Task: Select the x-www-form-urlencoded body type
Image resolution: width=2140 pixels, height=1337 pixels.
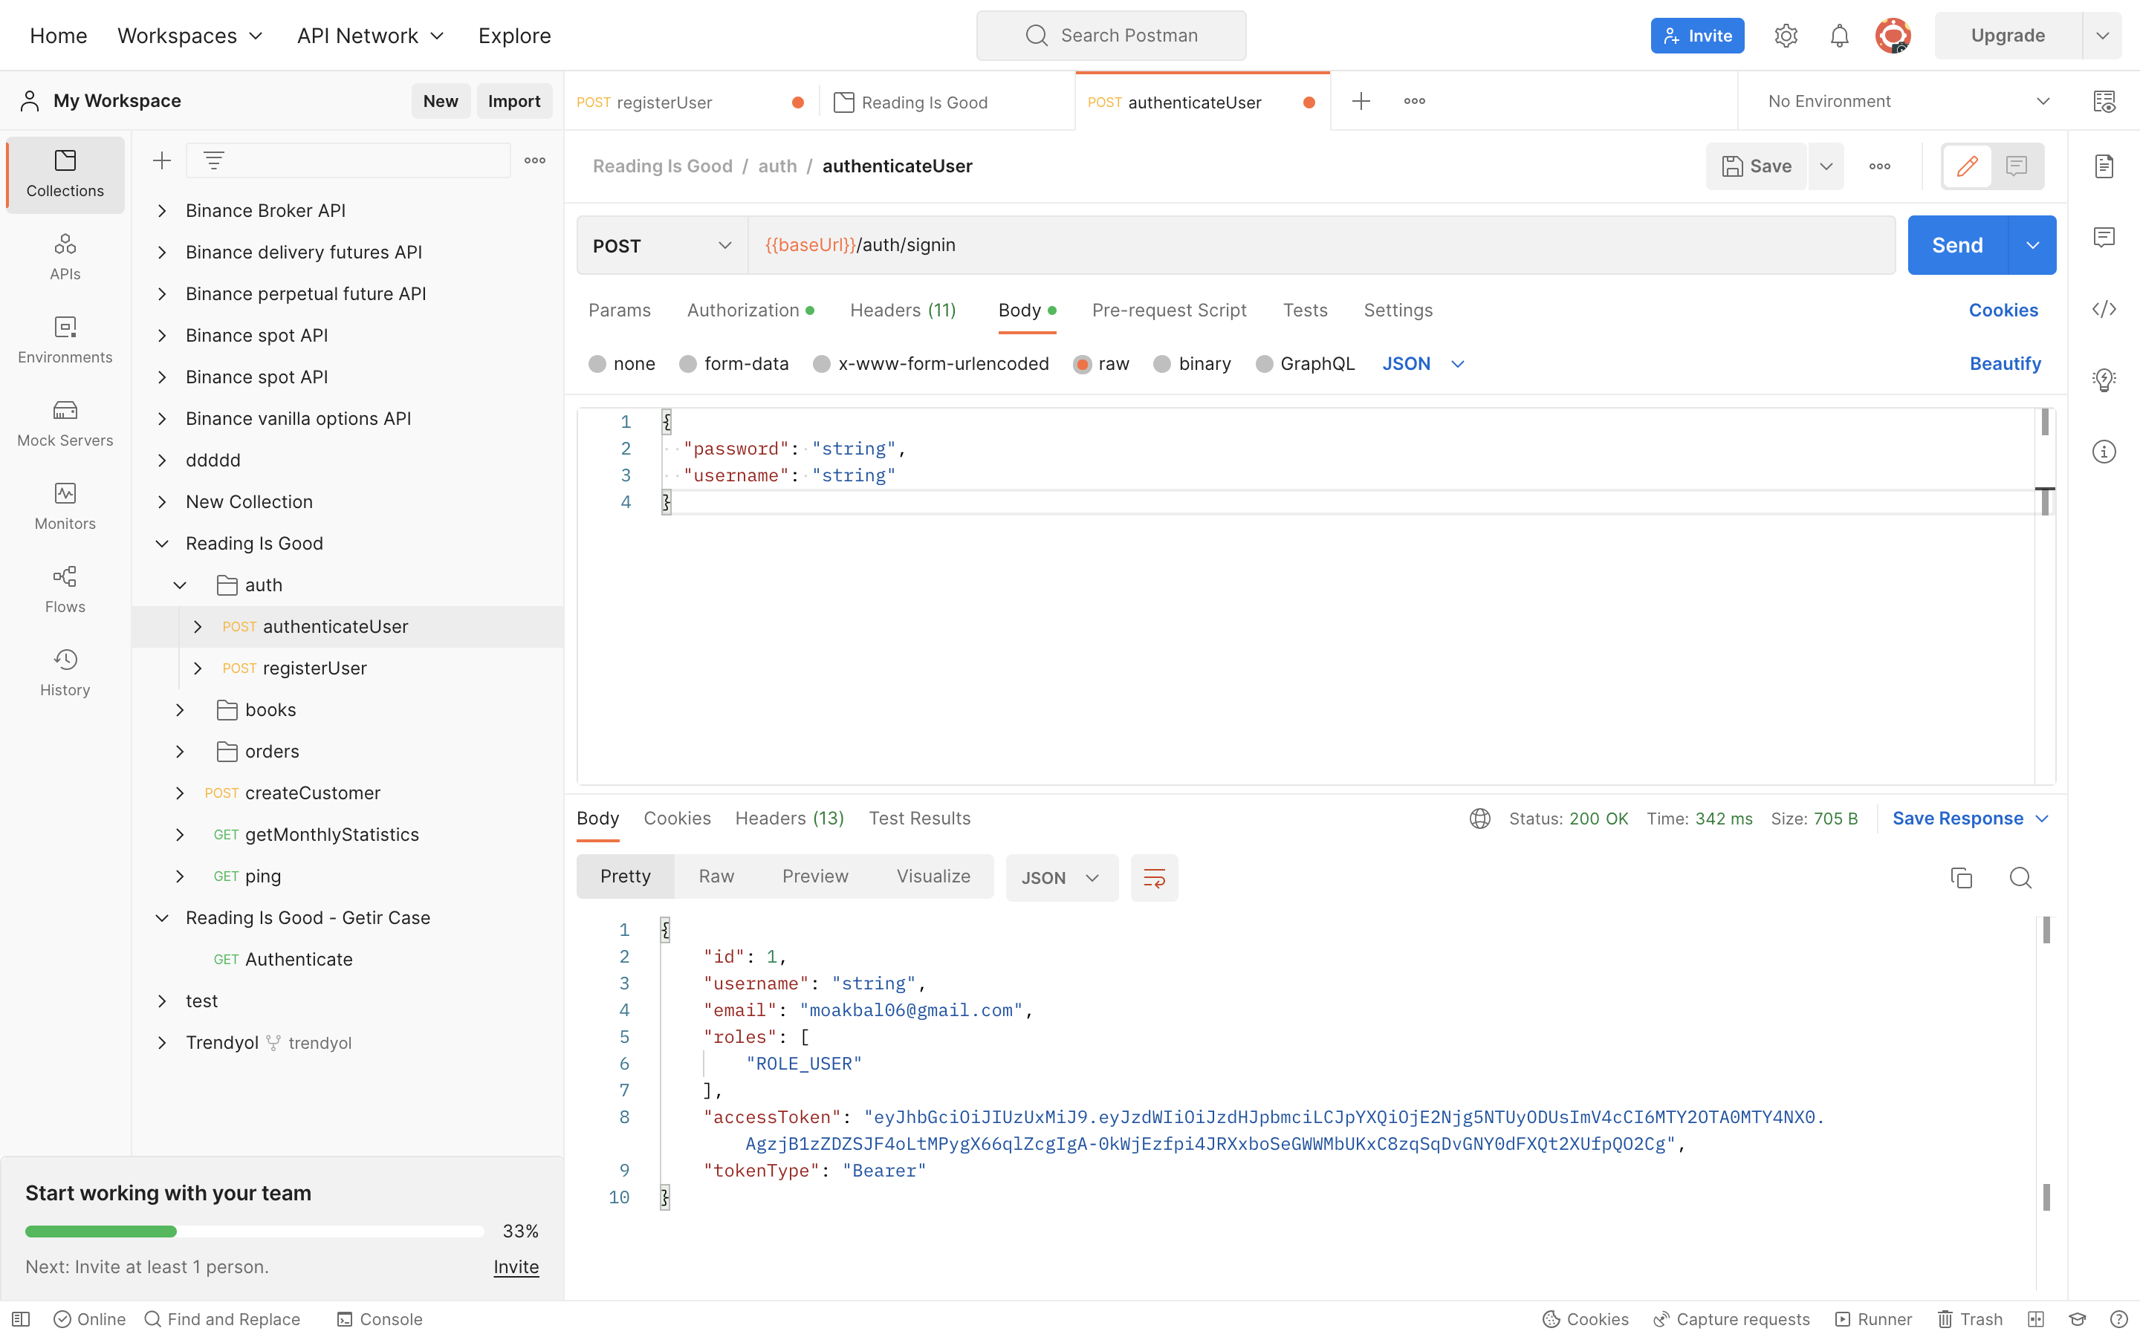Action: 930,363
